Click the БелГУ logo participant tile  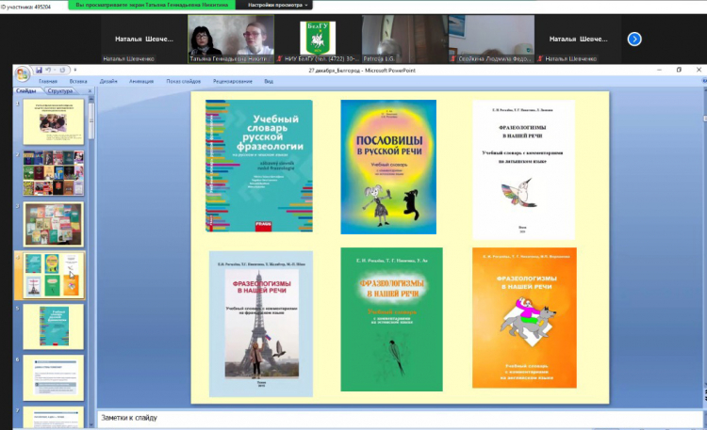click(317, 38)
